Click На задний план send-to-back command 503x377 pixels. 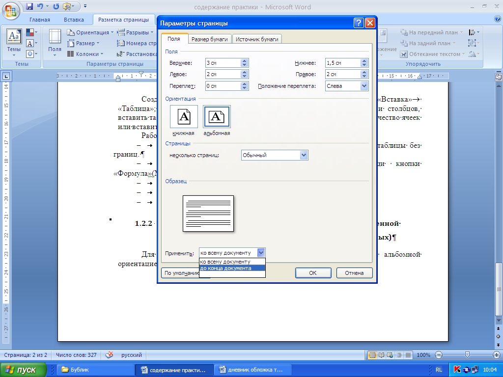pyautogui.click(x=427, y=43)
